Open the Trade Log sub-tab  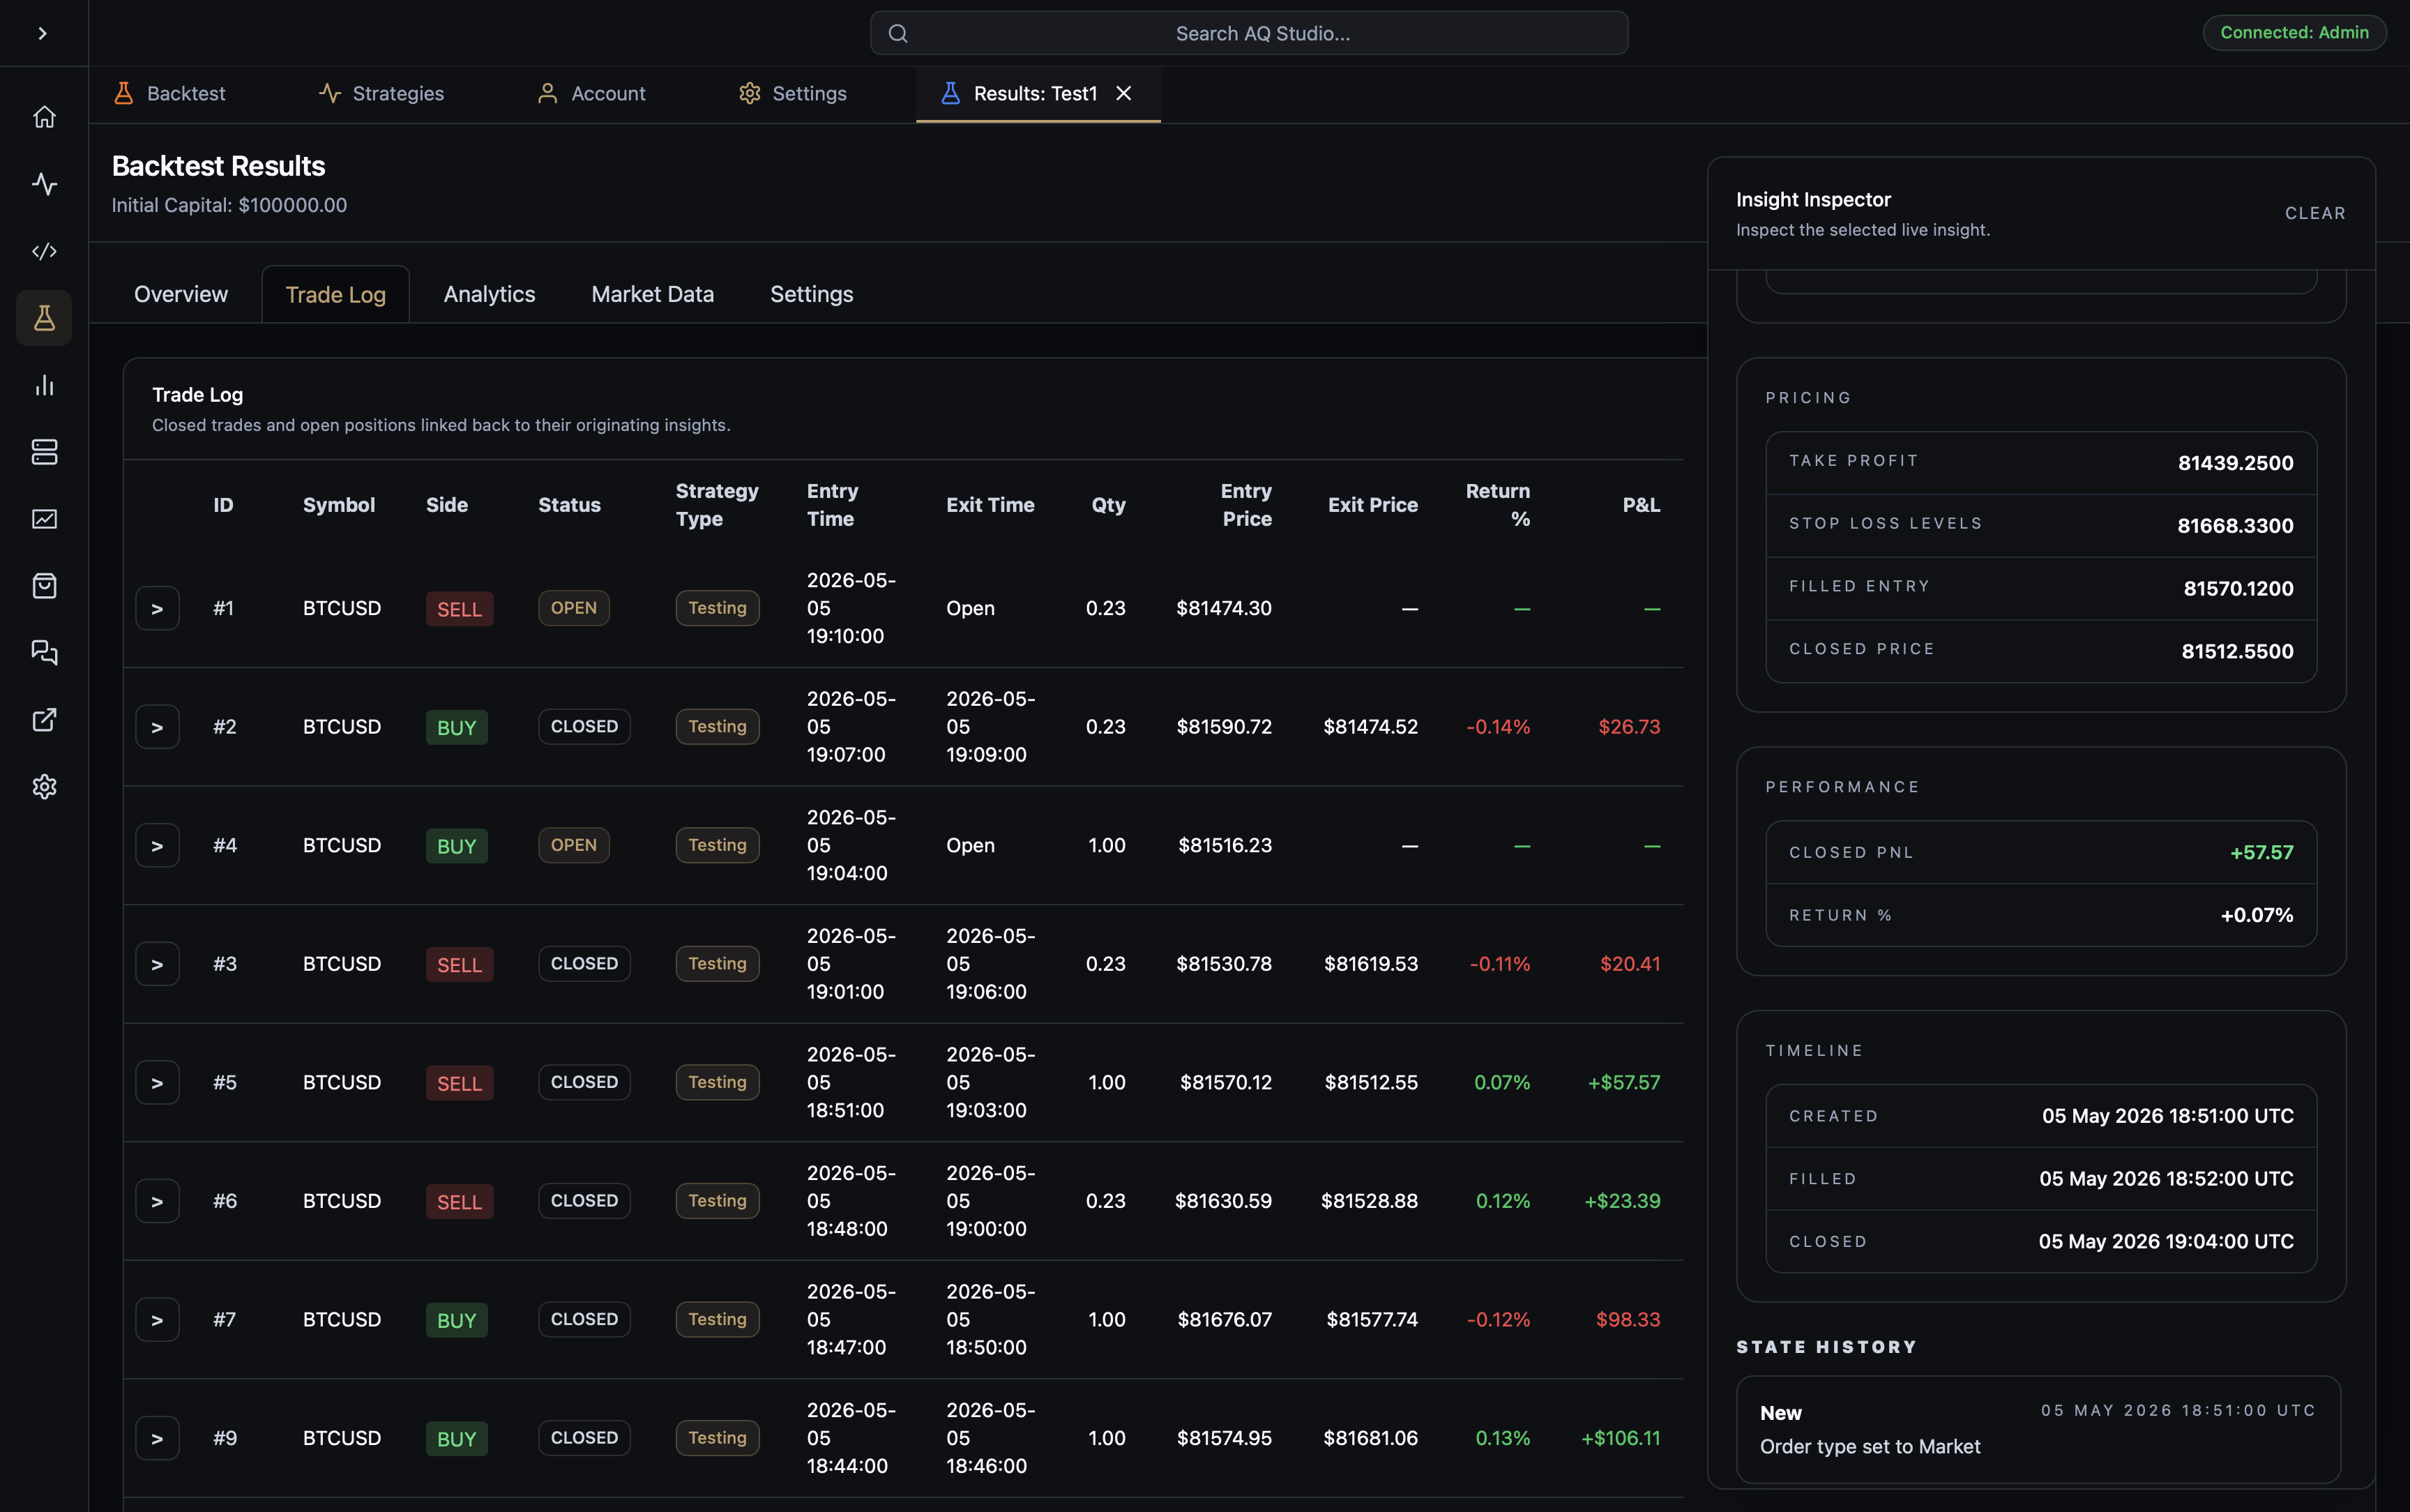[336, 295]
